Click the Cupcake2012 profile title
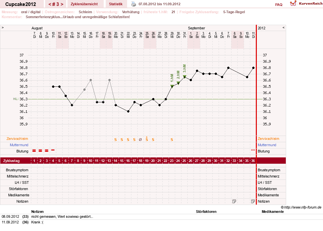Screen dimensions: 323x231 [x=21, y=4]
